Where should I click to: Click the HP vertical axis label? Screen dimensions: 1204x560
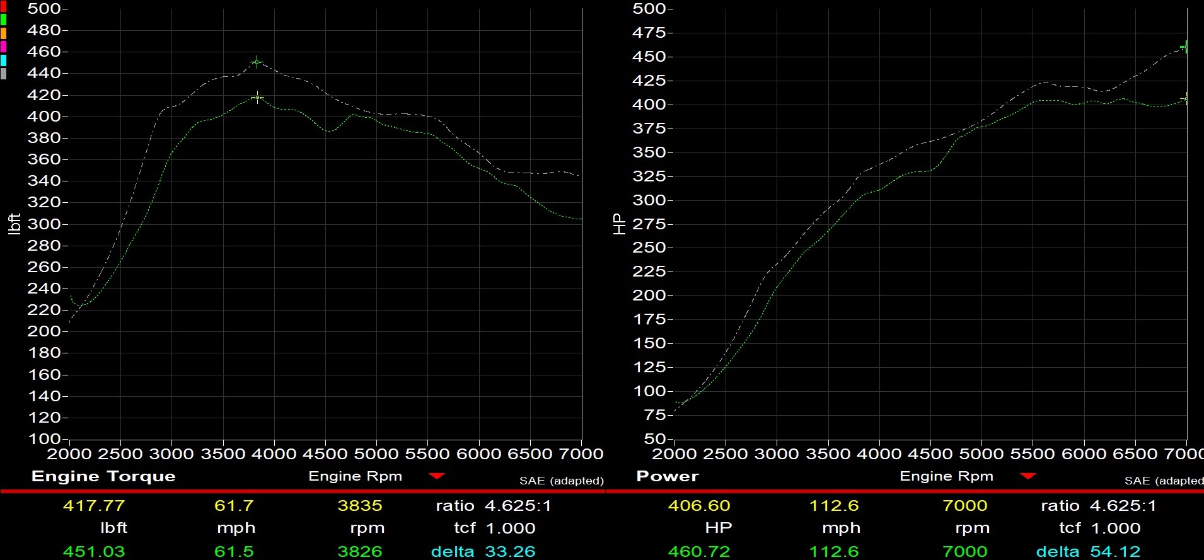[620, 224]
